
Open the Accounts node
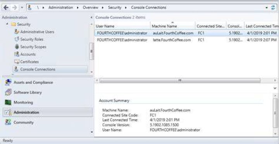pyautogui.click(x=28, y=54)
